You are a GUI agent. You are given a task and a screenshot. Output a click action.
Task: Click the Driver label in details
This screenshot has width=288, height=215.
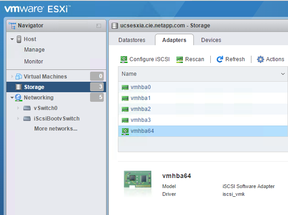point(169,194)
